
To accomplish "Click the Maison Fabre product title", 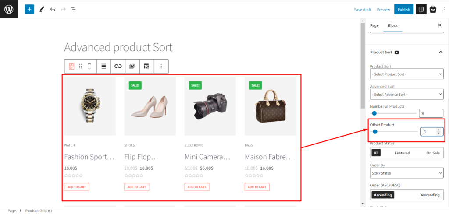I will tap(269, 157).
